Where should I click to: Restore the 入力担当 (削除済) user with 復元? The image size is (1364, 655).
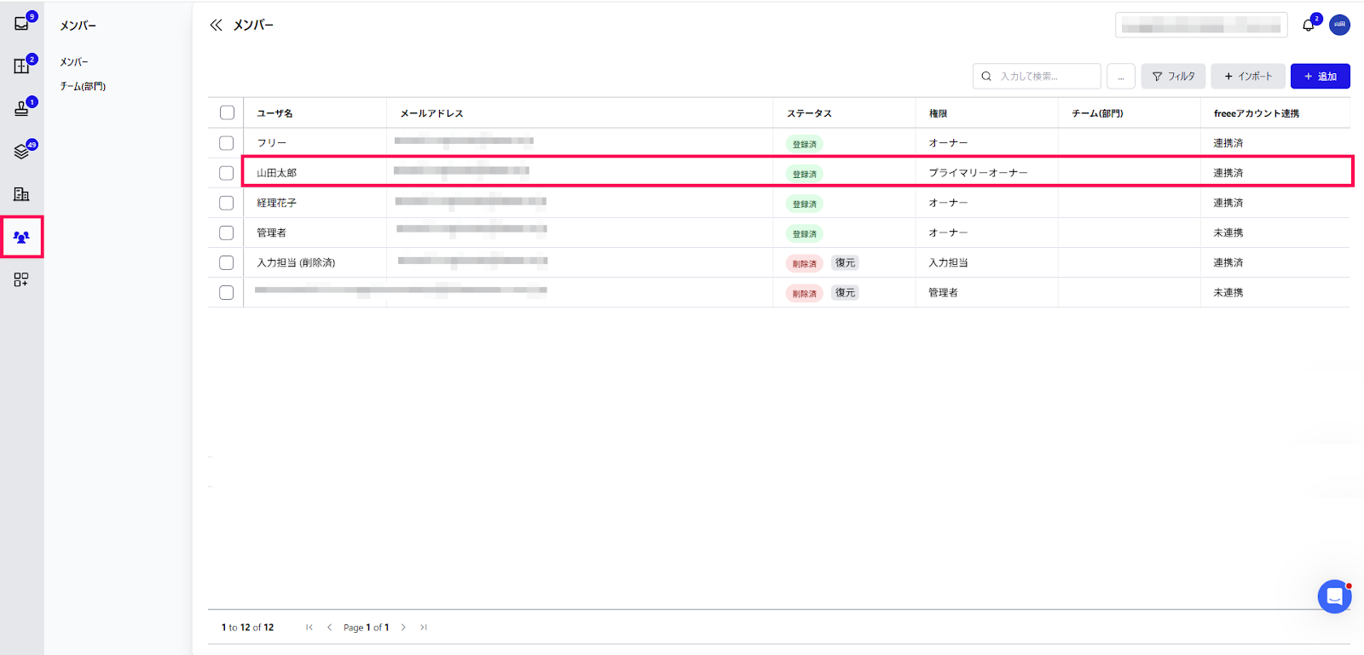(x=845, y=262)
